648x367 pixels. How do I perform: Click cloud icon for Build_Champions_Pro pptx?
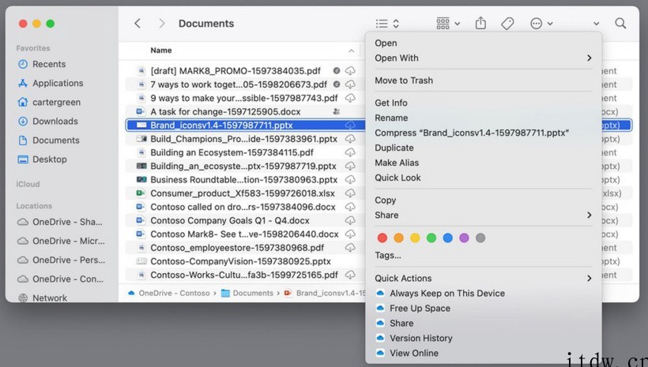point(350,139)
